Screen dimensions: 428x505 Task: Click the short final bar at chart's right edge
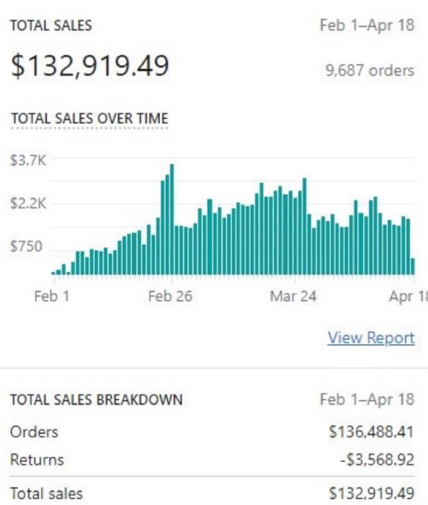tap(413, 267)
